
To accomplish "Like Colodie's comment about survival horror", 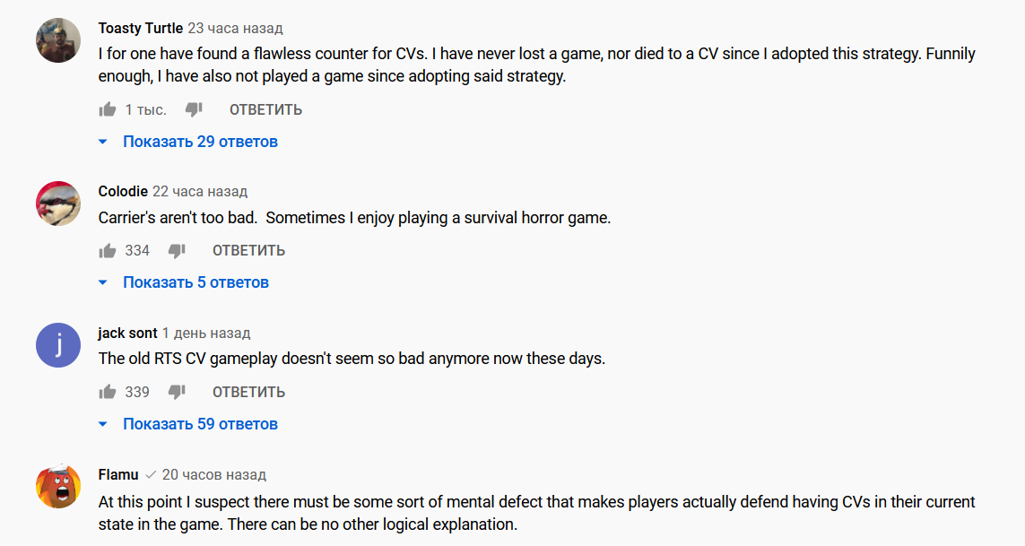I will click(108, 250).
